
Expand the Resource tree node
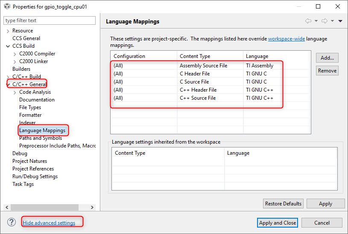tap(8, 31)
